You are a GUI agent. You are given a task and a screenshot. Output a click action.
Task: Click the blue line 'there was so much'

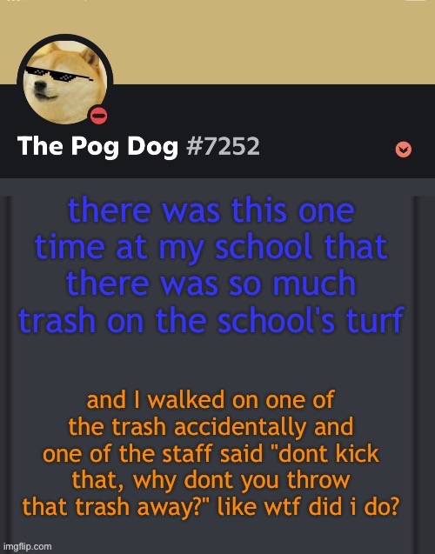(211, 284)
